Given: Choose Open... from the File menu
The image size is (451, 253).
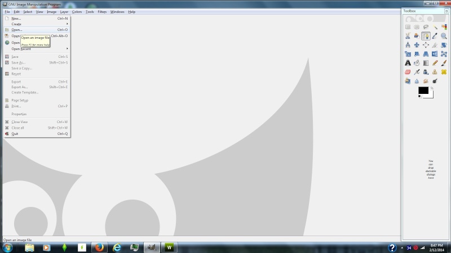Looking at the screenshot, I should pyautogui.click(x=37, y=30).
